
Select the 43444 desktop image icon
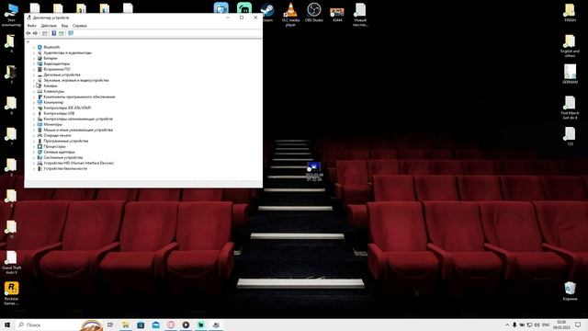click(337, 14)
